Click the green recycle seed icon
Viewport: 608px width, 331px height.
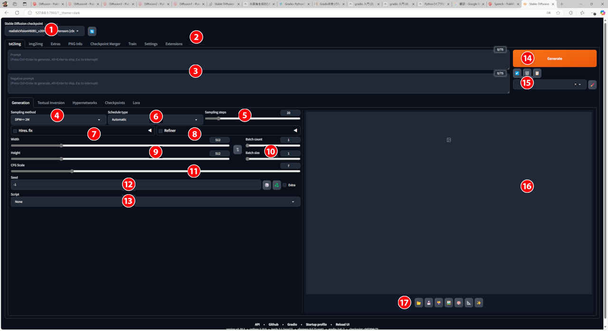click(x=276, y=185)
